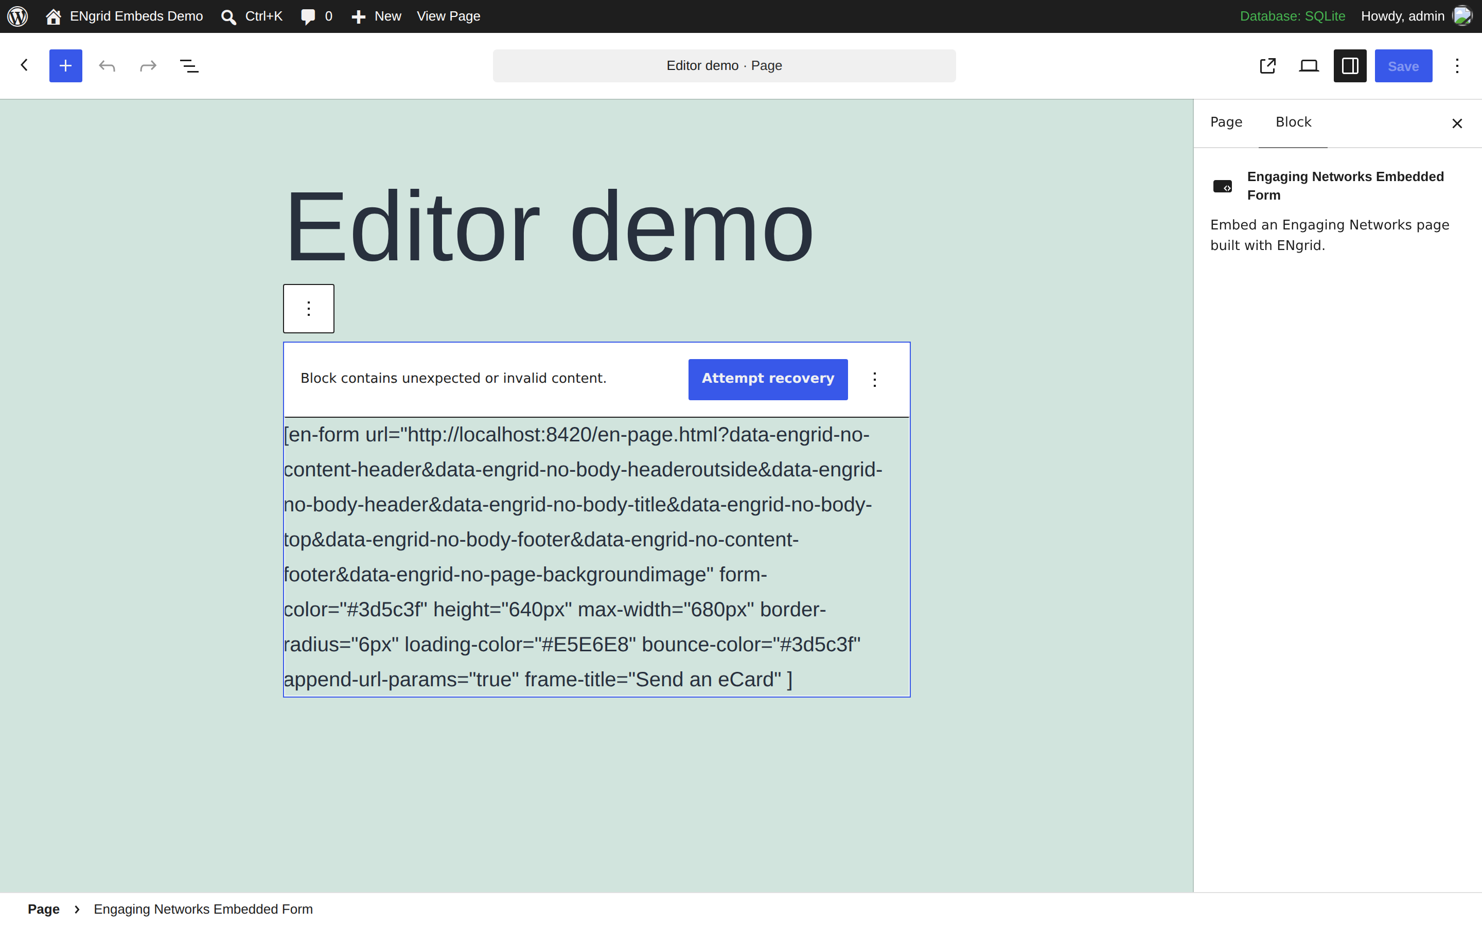Click the admin avatar image

pyautogui.click(x=1462, y=16)
